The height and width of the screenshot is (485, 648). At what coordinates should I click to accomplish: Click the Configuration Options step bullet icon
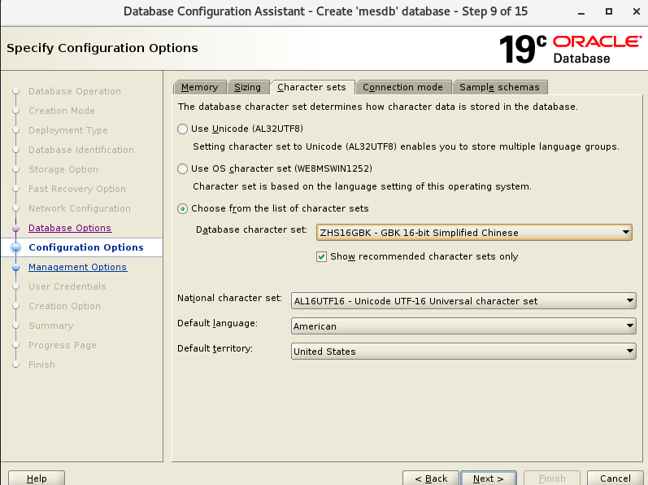tap(15, 248)
